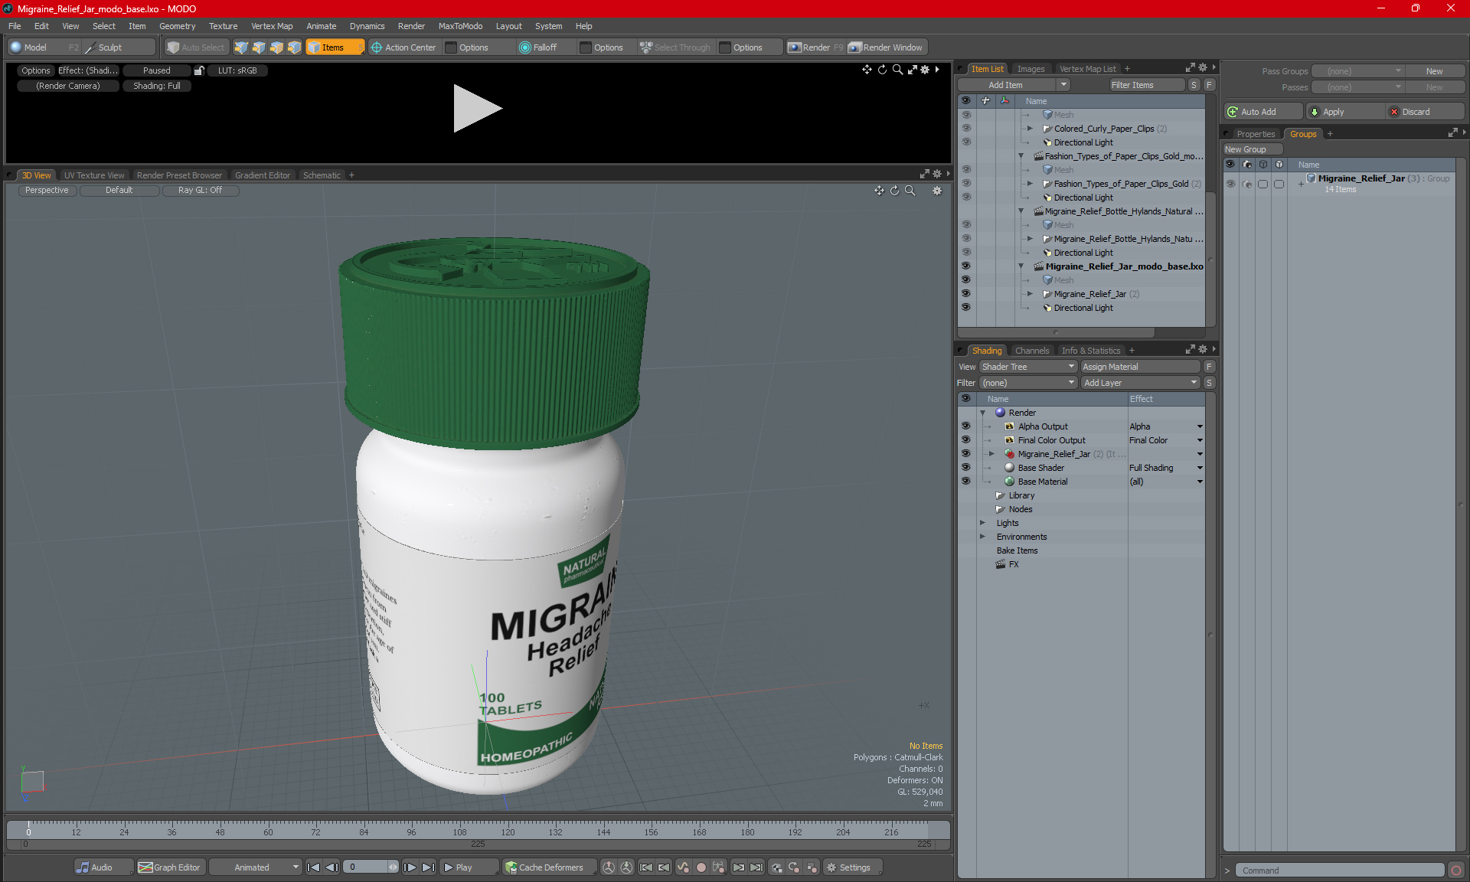Toggle visibility of Alpha Output layer
The image size is (1470, 882).
point(965,426)
